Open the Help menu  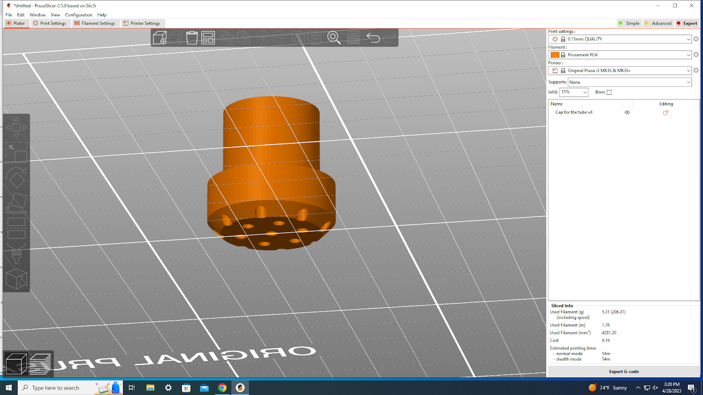pyautogui.click(x=102, y=15)
